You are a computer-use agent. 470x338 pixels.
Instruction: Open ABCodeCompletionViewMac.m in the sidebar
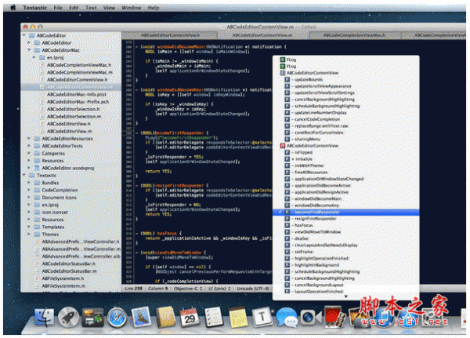80,72
